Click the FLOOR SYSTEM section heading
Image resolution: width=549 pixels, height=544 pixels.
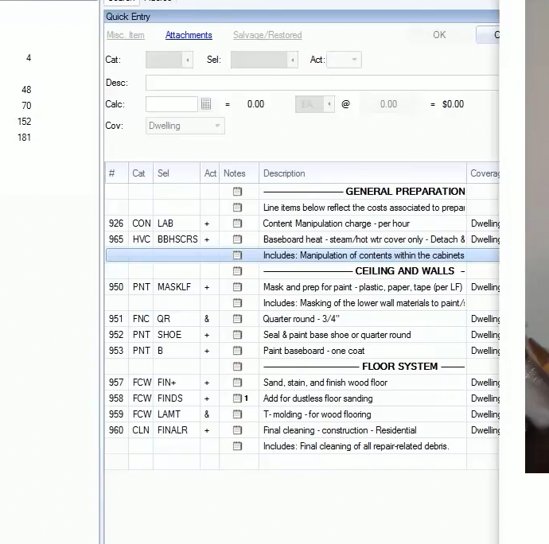[x=400, y=367]
